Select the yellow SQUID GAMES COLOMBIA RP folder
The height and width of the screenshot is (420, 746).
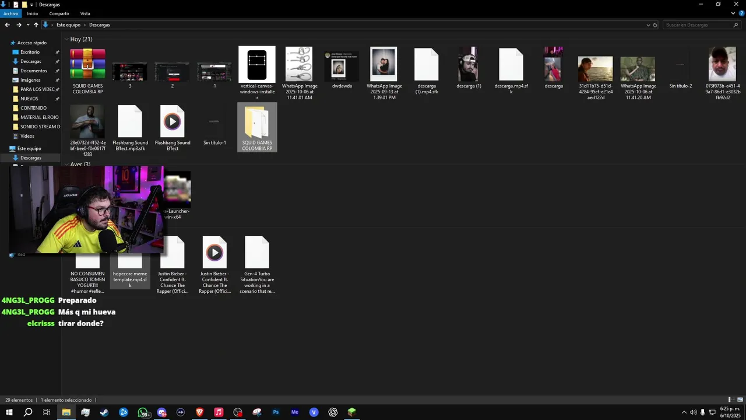click(257, 127)
